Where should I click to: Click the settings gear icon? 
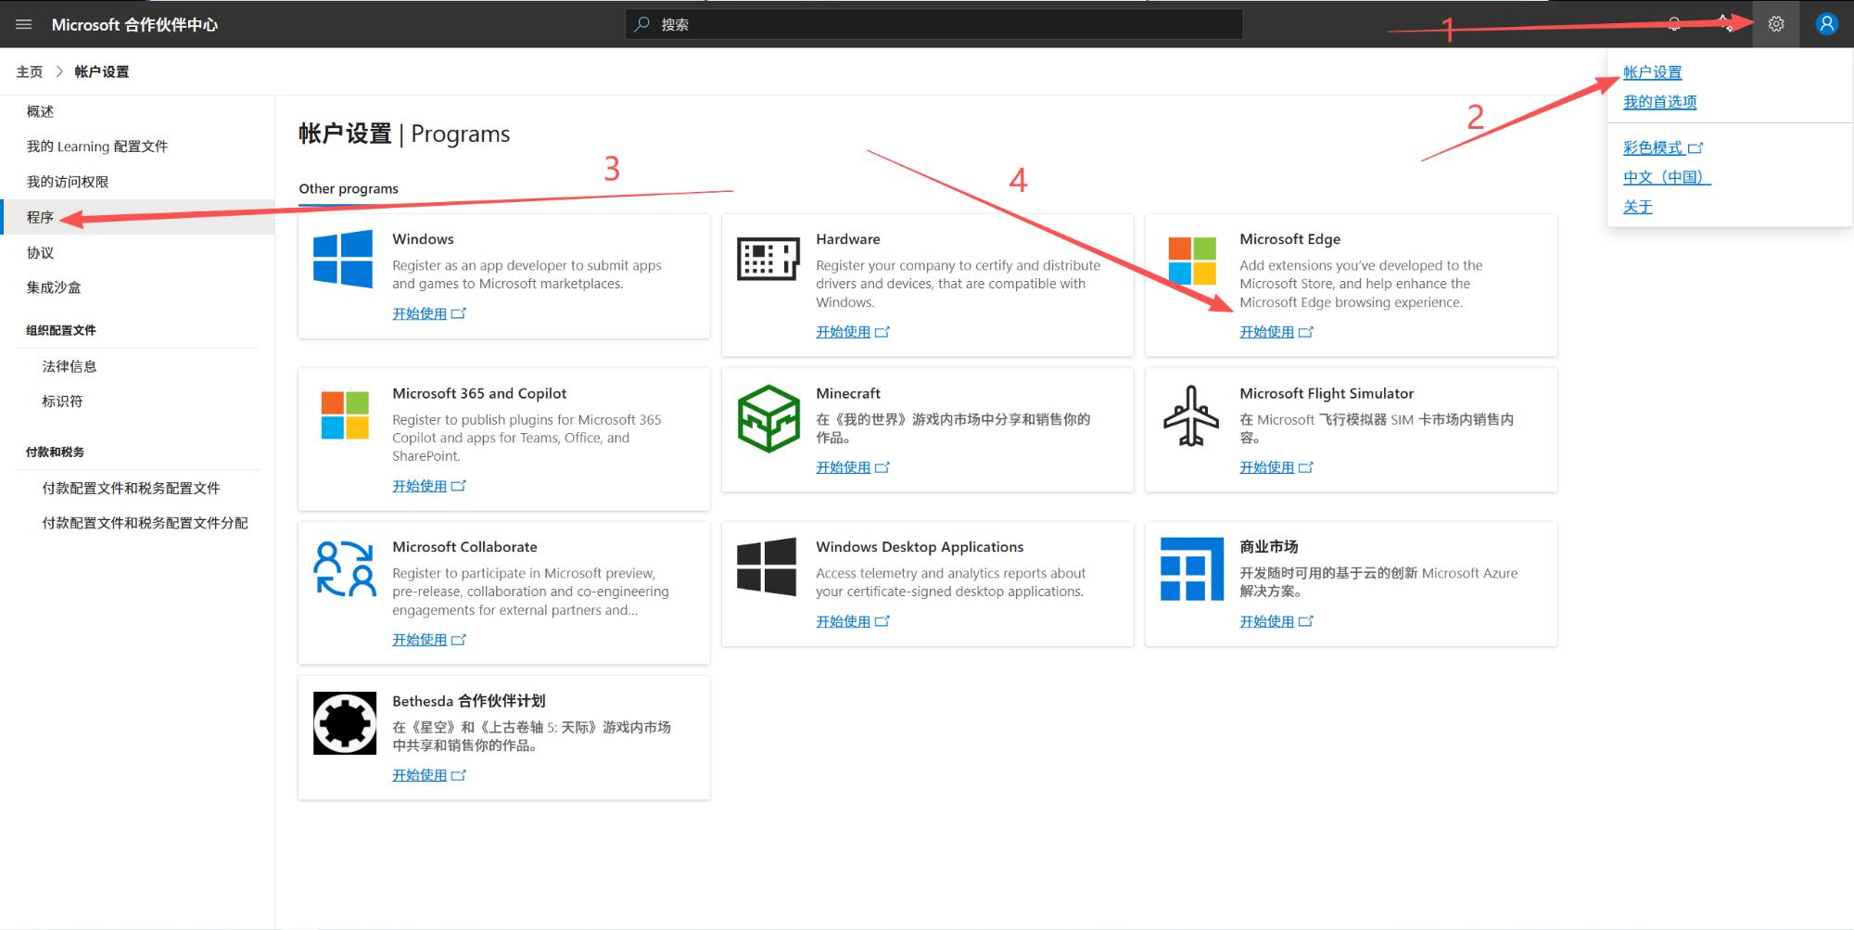(x=1776, y=24)
